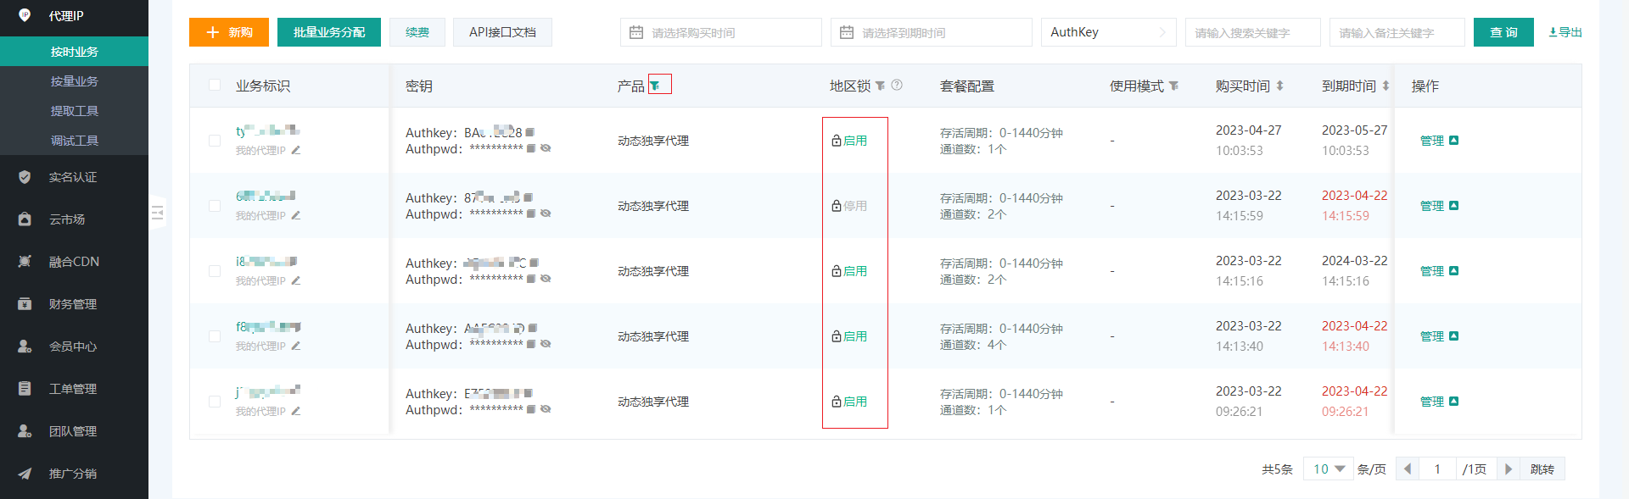Click the region lock help question icon
Image resolution: width=1629 pixels, height=499 pixels.
tap(897, 86)
